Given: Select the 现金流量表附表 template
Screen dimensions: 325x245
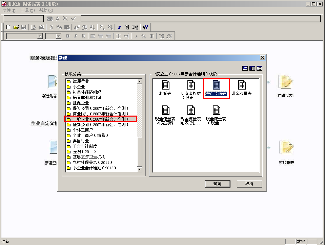Looking at the screenshot, I should coord(191,115).
